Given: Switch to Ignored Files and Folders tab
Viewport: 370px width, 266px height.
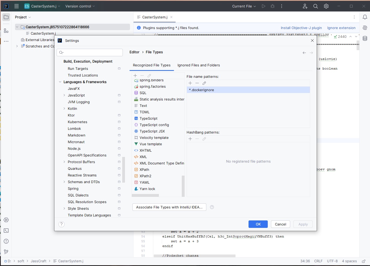Looking at the screenshot, I should click(x=199, y=65).
